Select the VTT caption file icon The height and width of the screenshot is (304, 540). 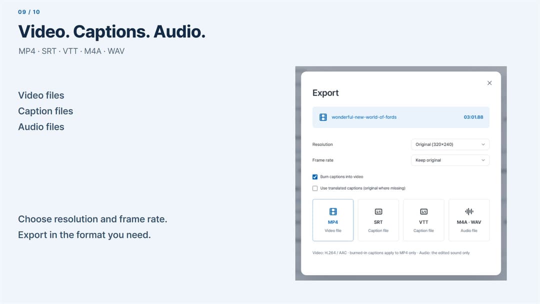pos(423,211)
